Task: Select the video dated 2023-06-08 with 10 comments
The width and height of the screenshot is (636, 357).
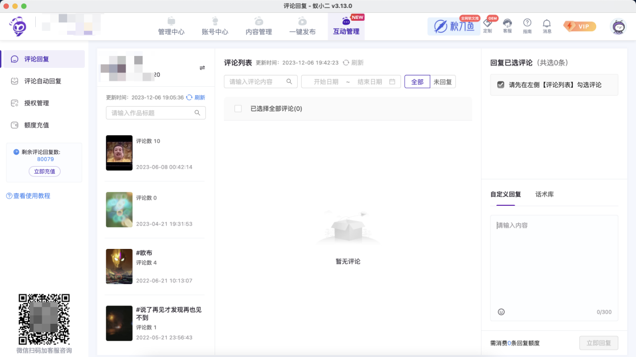Action: (154, 153)
